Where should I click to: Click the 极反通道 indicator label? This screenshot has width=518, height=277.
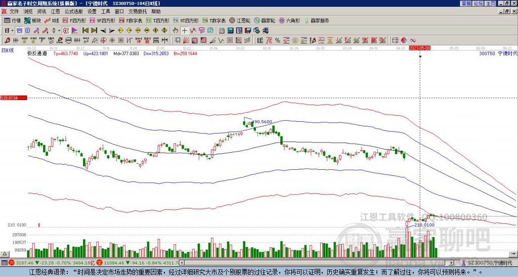pos(36,53)
